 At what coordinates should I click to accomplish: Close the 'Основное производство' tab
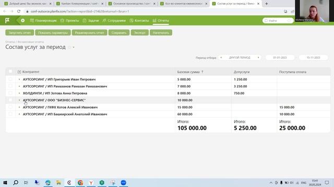click(x=154, y=4)
